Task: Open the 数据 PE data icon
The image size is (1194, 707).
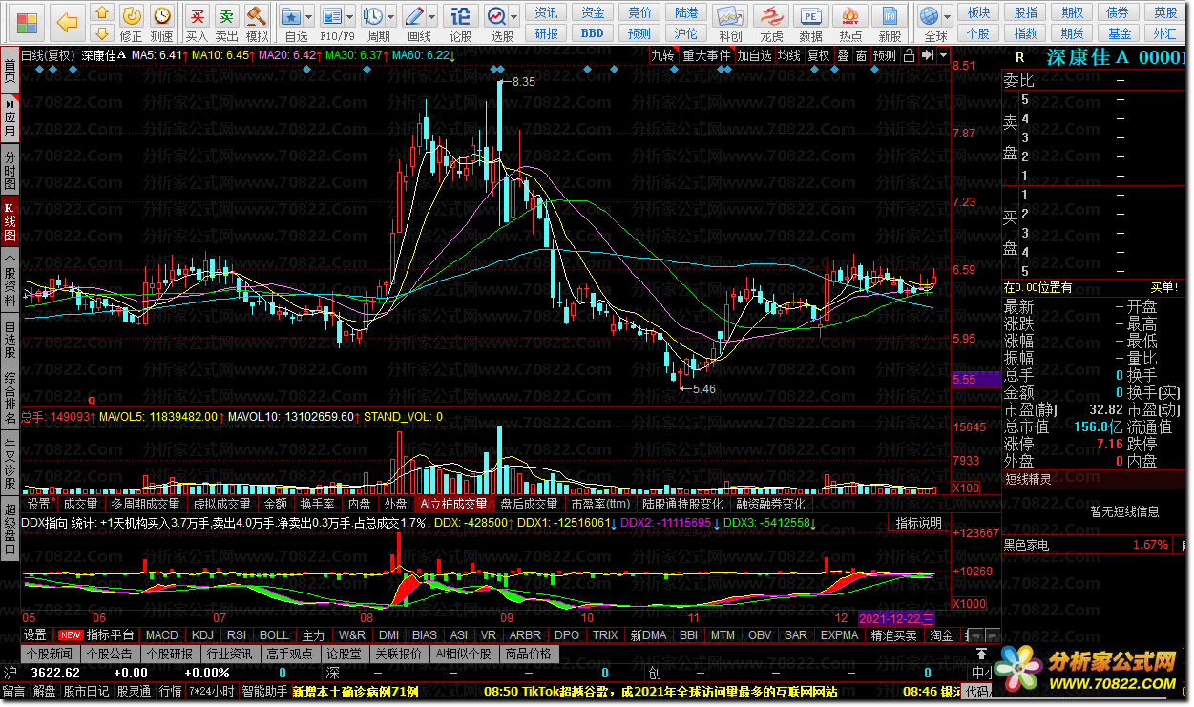Action: (x=810, y=15)
